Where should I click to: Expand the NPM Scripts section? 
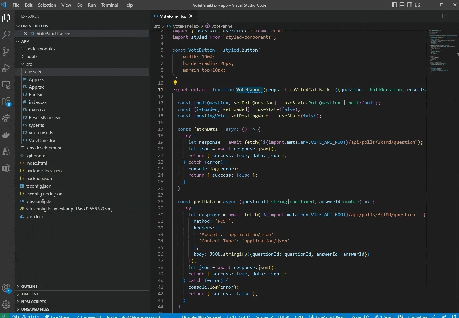(x=82, y=302)
